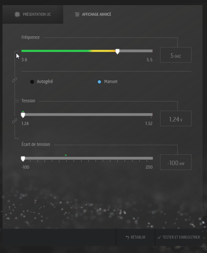
Task: Click the Écart de tension slider handle
Action: tap(23, 158)
